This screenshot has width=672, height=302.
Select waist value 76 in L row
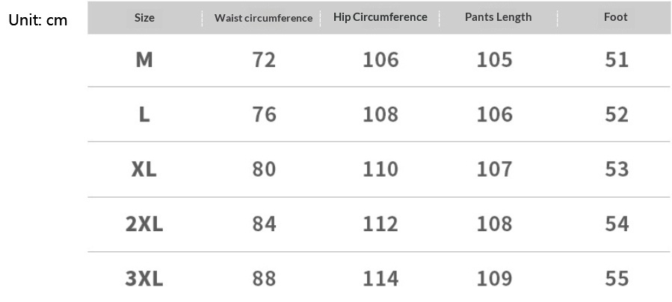click(x=264, y=115)
